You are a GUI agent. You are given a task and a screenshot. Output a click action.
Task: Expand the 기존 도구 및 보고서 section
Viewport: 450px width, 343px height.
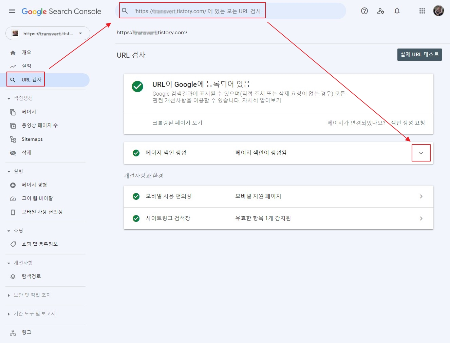click(9, 314)
